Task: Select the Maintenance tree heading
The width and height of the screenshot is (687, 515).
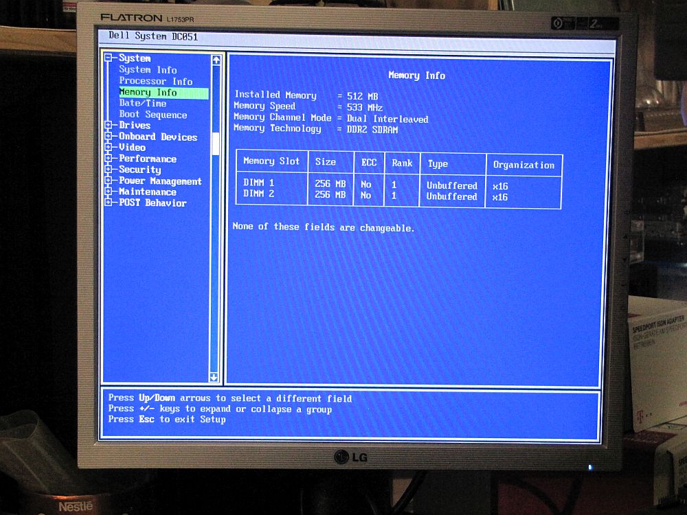Action: click(x=148, y=192)
